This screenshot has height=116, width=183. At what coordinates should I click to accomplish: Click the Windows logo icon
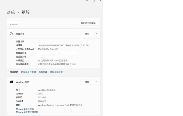(11, 82)
